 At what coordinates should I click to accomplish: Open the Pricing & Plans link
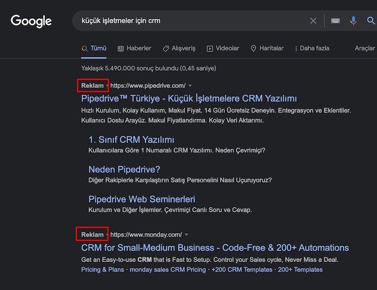103,269
